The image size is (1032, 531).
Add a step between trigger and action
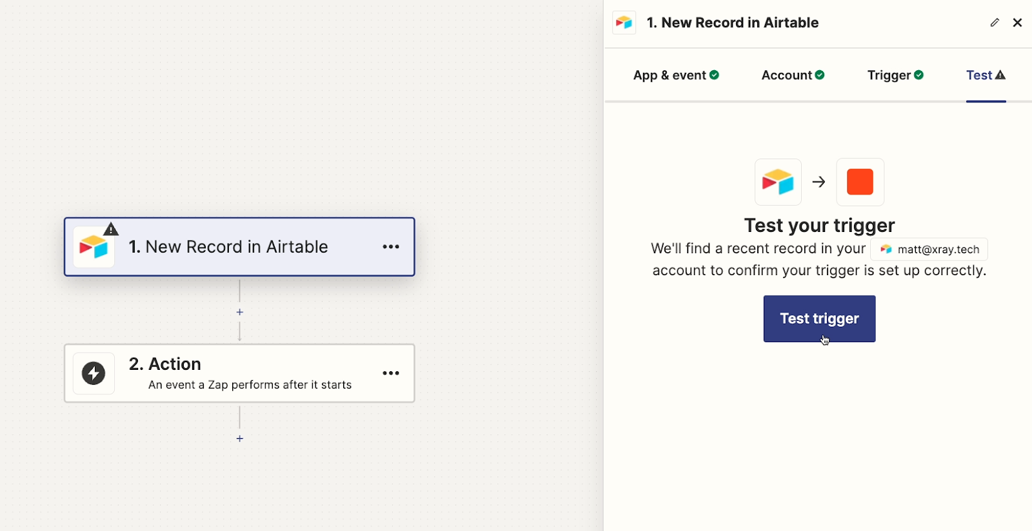[239, 312]
